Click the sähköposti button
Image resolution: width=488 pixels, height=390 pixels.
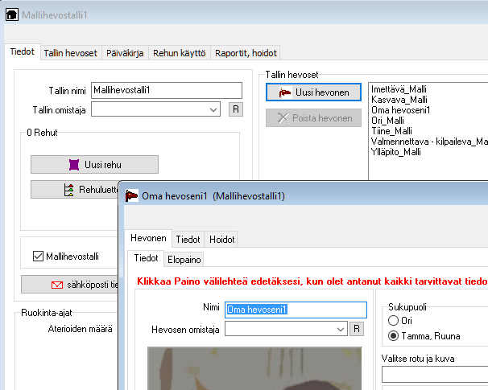coord(70,285)
